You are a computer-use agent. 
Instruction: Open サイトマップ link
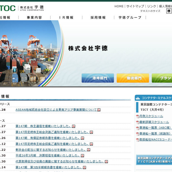135,6
